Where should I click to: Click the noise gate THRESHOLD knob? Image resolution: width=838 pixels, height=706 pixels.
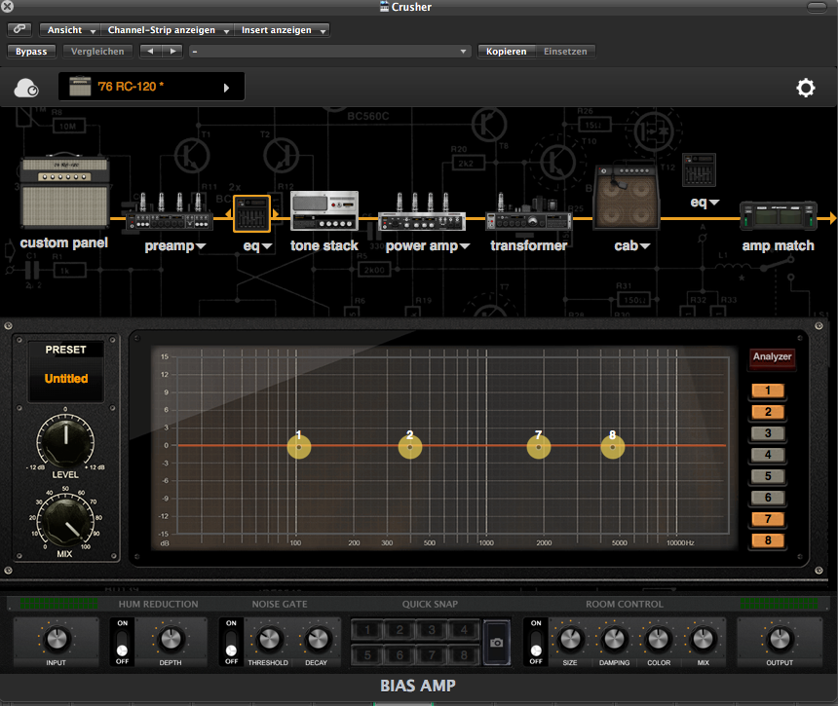click(x=269, y=639)
